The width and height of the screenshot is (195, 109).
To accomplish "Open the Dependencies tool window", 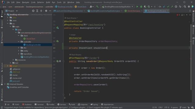I will 107,104.
